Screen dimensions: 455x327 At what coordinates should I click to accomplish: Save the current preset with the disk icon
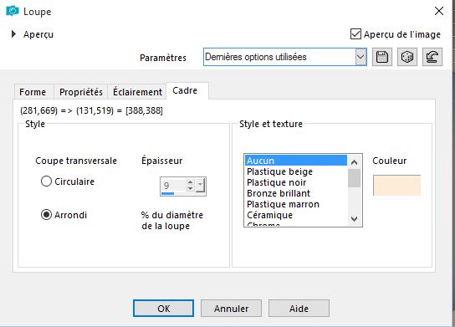pyautogui.click(x=382, y=57)
